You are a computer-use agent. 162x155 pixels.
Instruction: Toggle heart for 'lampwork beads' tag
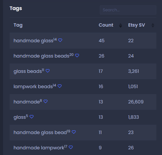[x=60, y=86]
